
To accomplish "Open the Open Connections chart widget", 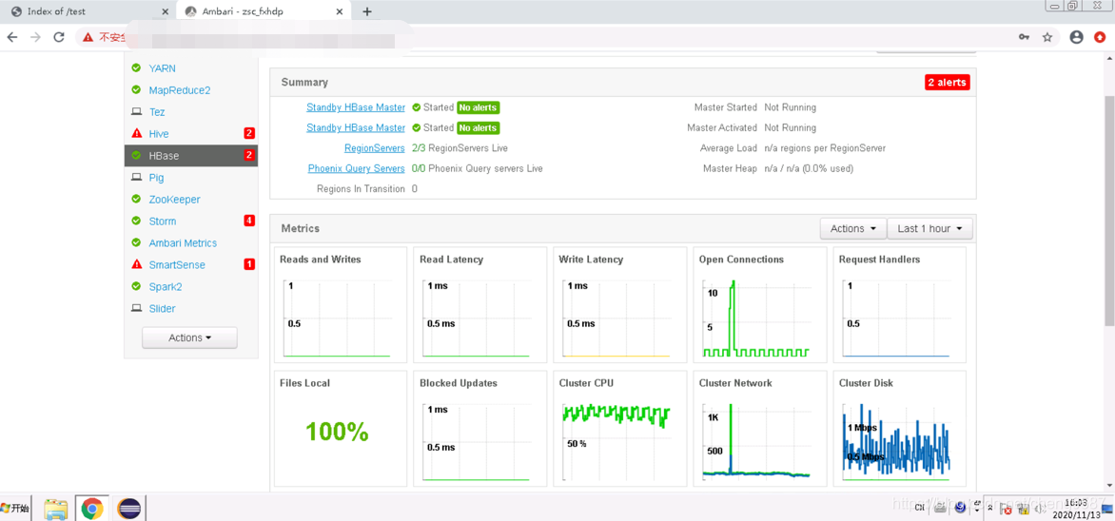I will (x=760, y=305).
